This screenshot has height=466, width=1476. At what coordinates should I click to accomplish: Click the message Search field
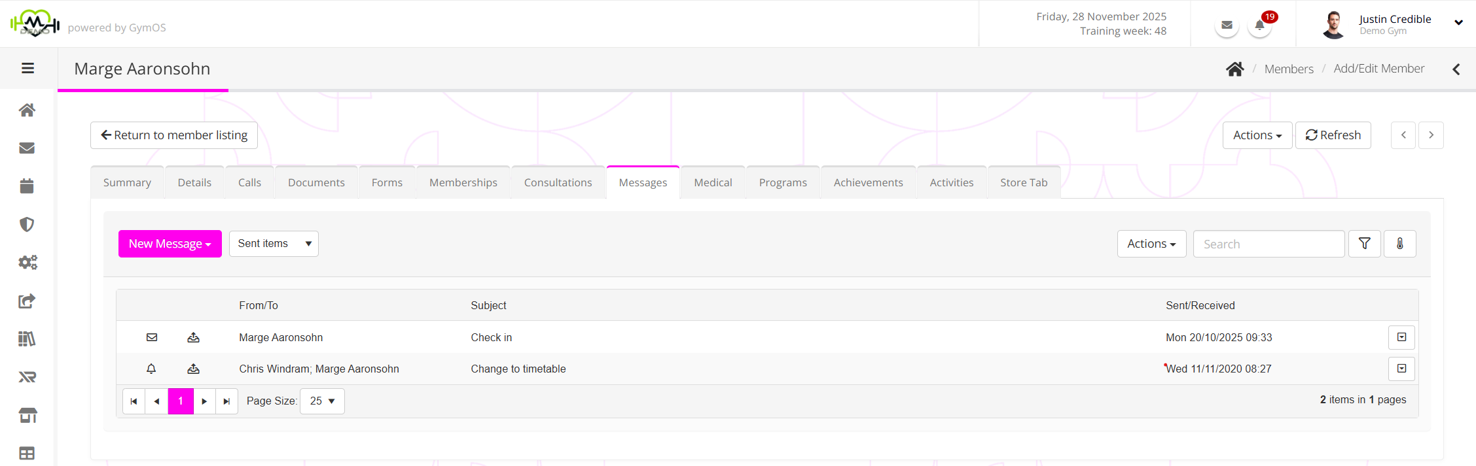click(x=1268, y=244)
